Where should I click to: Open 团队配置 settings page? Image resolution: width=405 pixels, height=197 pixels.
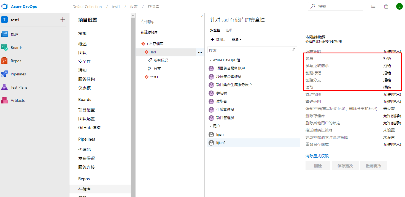click(x=87, y=119)
